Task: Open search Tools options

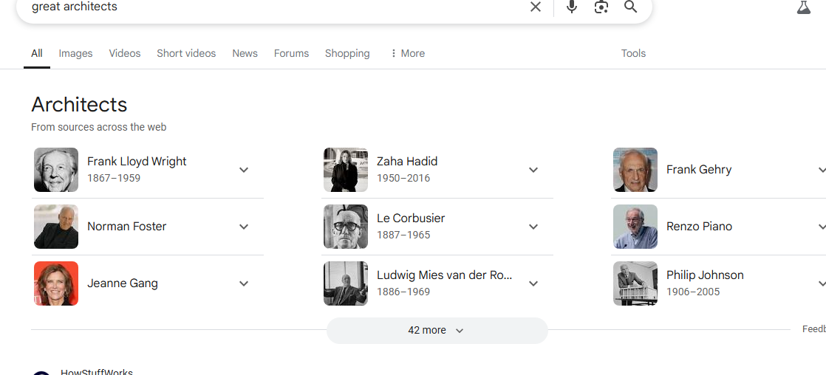Action: [633, 53]
